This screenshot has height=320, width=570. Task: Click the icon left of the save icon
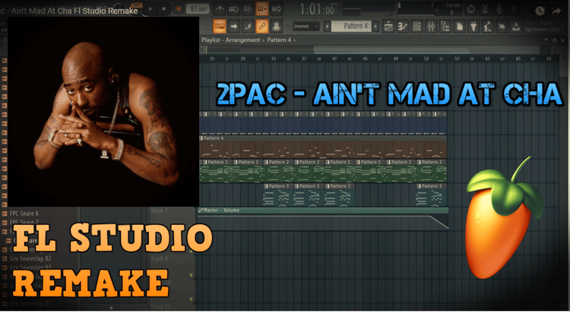coord(502,26)
